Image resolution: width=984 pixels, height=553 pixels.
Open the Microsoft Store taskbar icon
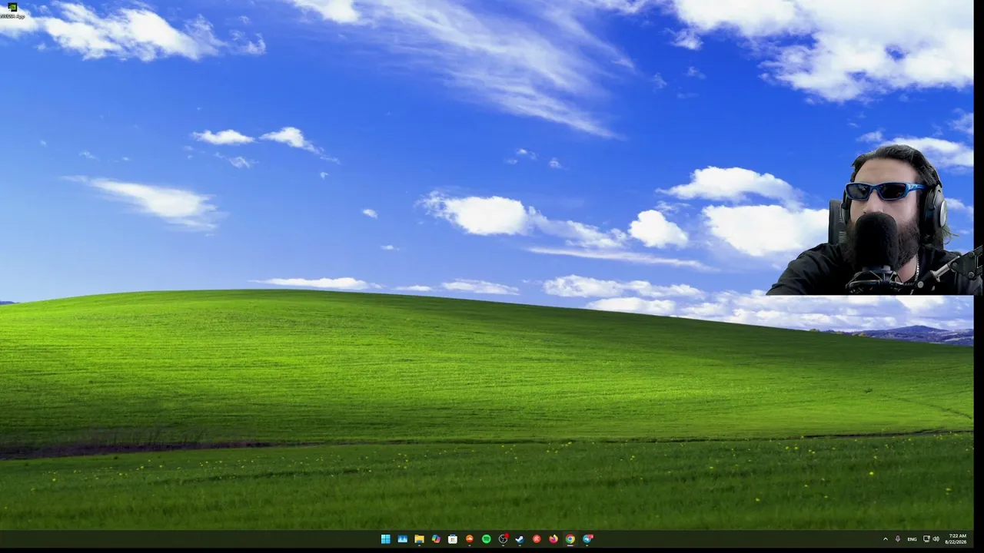453,539
